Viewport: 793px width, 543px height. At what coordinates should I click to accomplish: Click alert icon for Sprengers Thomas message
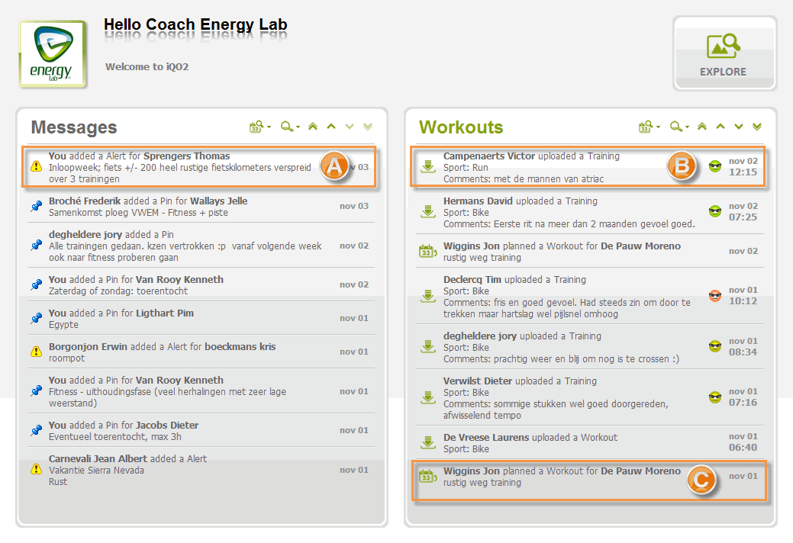37,166
